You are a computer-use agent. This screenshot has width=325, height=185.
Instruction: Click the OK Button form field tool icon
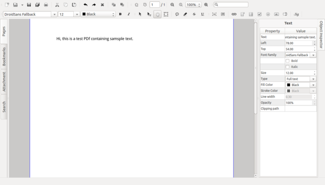(x=277, y=14)
